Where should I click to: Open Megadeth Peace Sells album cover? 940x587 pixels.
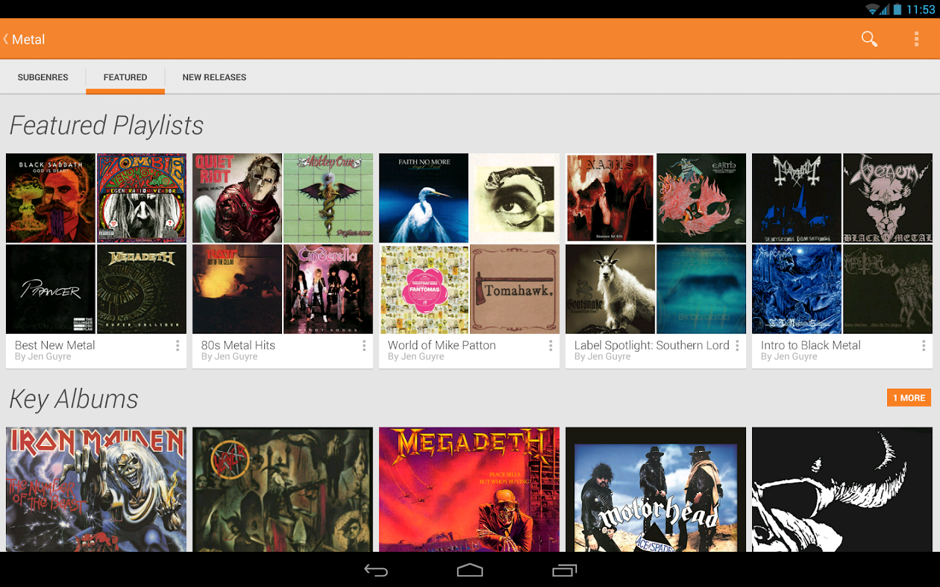[469, 489]
